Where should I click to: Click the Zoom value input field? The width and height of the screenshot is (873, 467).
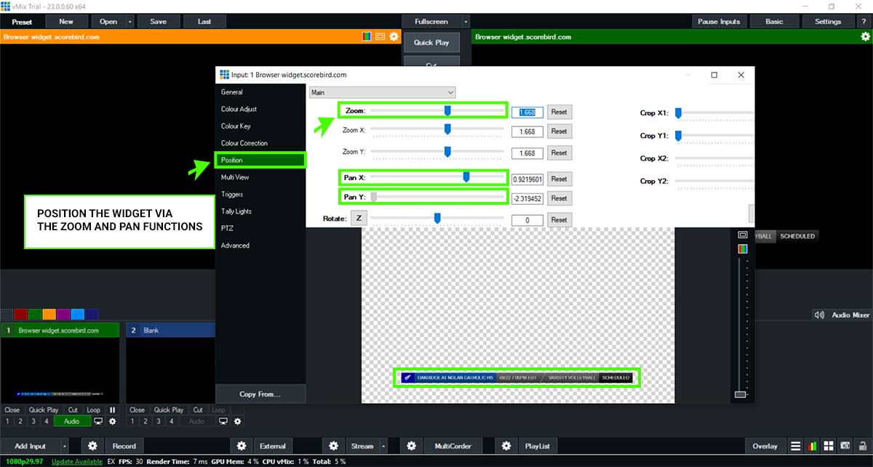527,112
